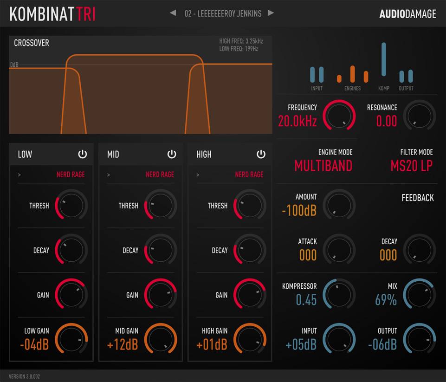Toggle the LOW band power button

(x=82, y=154)
